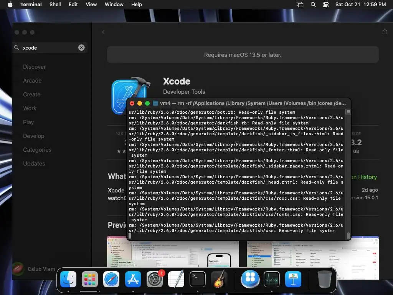Click the Xcode title heading
Image resolution: width=393 pixels, height=295 pixels.
(177, 81)
